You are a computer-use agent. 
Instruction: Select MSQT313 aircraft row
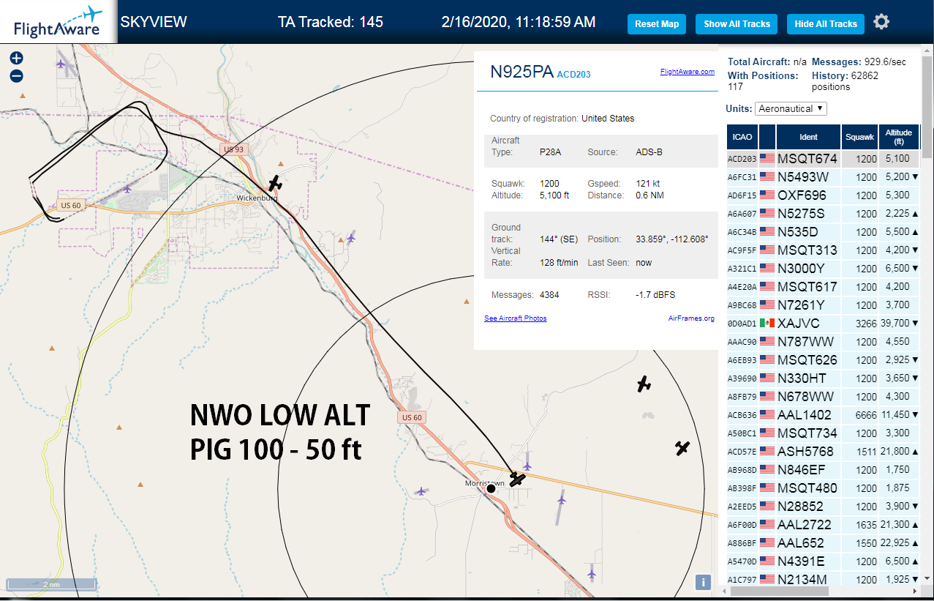pyautogui.click(x=823, y=250)
